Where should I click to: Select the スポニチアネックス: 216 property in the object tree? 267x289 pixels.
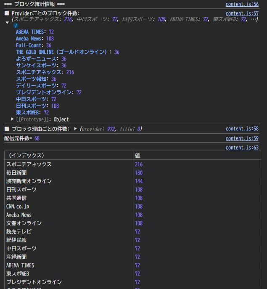point(45,72)
